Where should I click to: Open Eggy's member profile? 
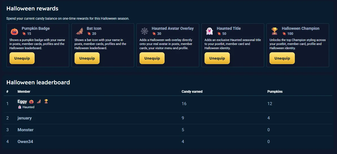22,101
